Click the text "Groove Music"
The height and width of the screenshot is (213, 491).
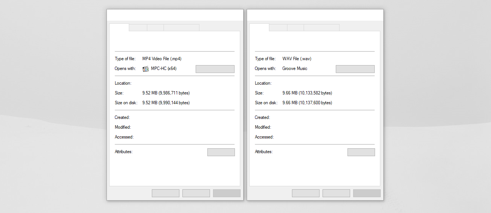[x=295, y=68]
